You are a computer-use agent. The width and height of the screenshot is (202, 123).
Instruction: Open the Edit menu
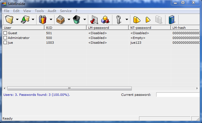point(16,11)
